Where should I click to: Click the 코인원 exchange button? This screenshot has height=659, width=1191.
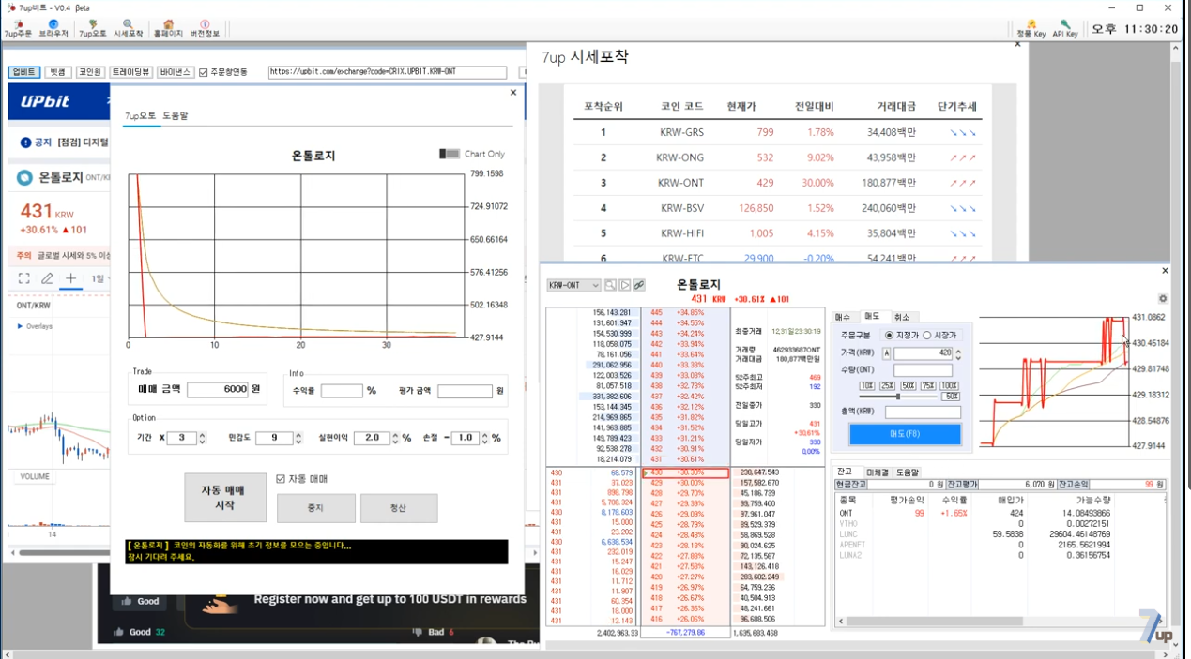coord(90,72)
